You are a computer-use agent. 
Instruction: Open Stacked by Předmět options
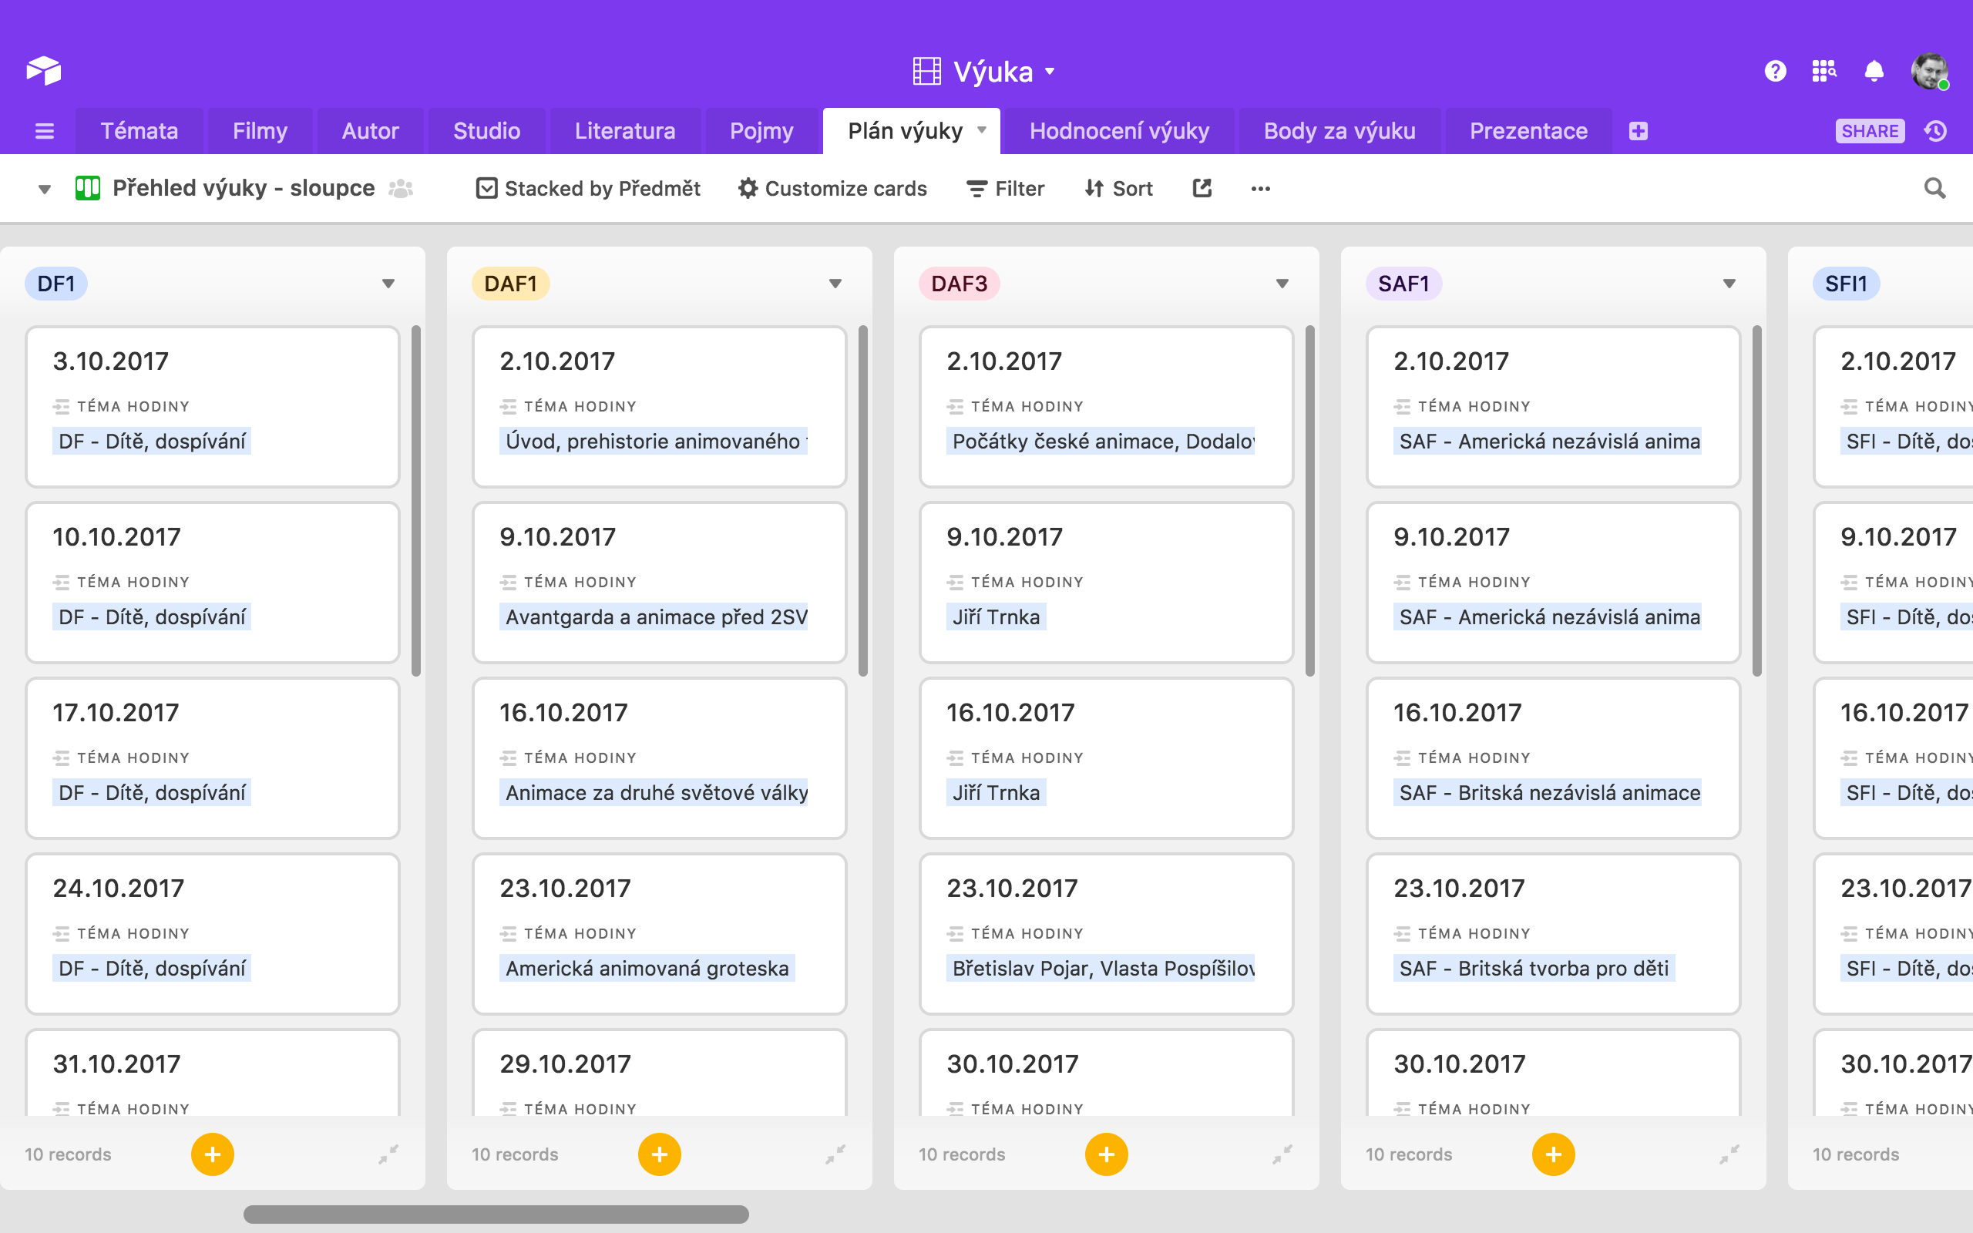tap(588, 188)
